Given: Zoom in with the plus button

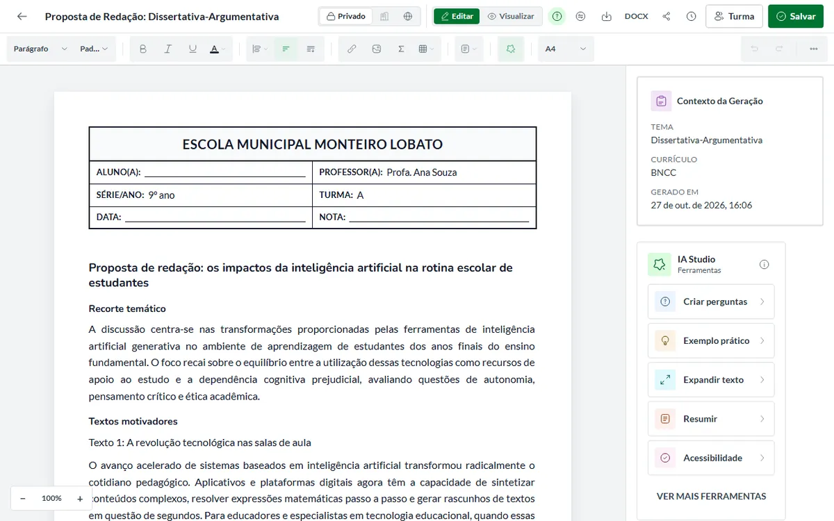Looking at the screenshot, I should point(80,498).
